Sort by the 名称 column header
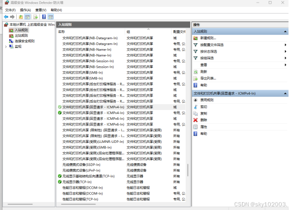 pyautogui.click(x=91, y=32)
